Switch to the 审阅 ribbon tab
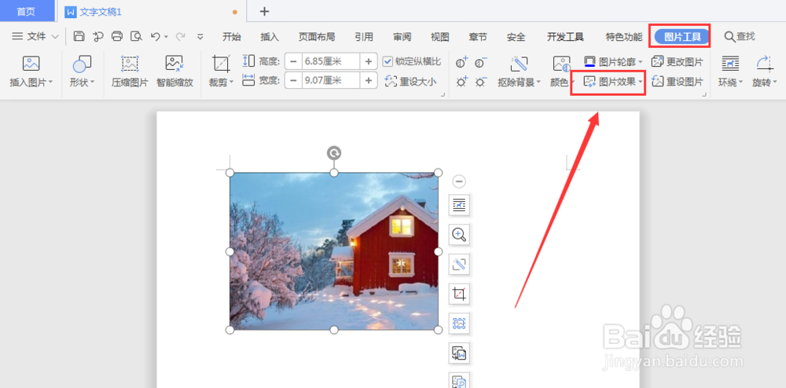Image resolution: width=786 pixels, height=388 pixels. click(x=402, y=37)
